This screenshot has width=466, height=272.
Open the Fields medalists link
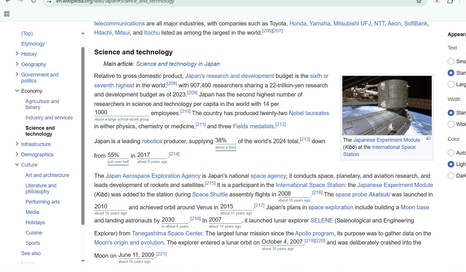pyautogui.click(x=253, y=126)
